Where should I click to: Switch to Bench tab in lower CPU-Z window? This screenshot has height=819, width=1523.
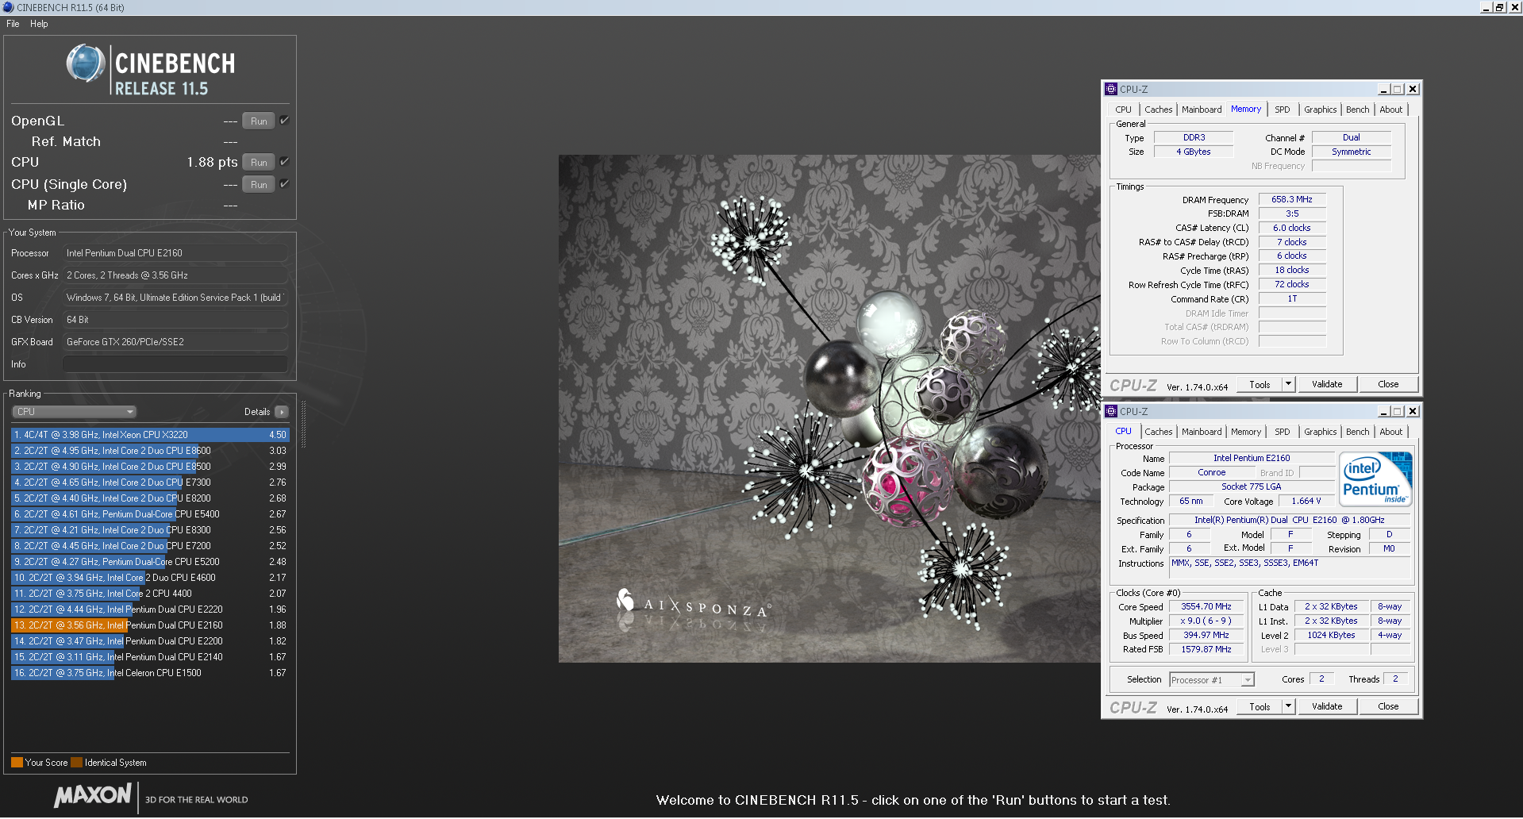click(1358, 432)
